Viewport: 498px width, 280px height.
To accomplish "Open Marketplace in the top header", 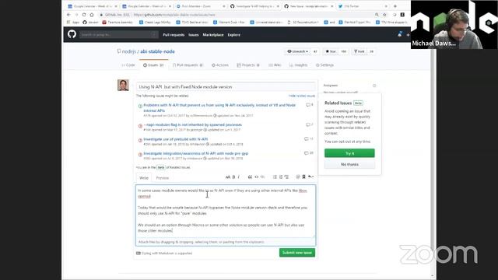I will point(213,35).
